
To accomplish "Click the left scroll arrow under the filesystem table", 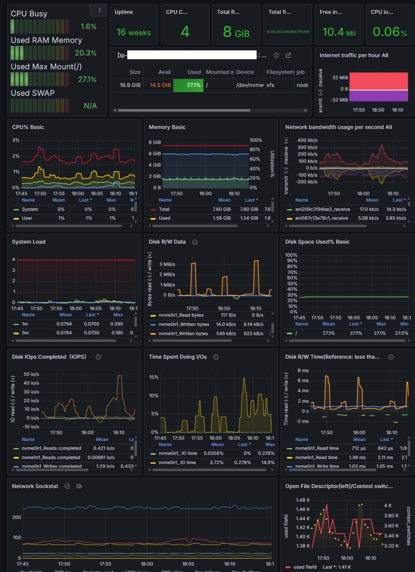I will [x=115, y=110].
